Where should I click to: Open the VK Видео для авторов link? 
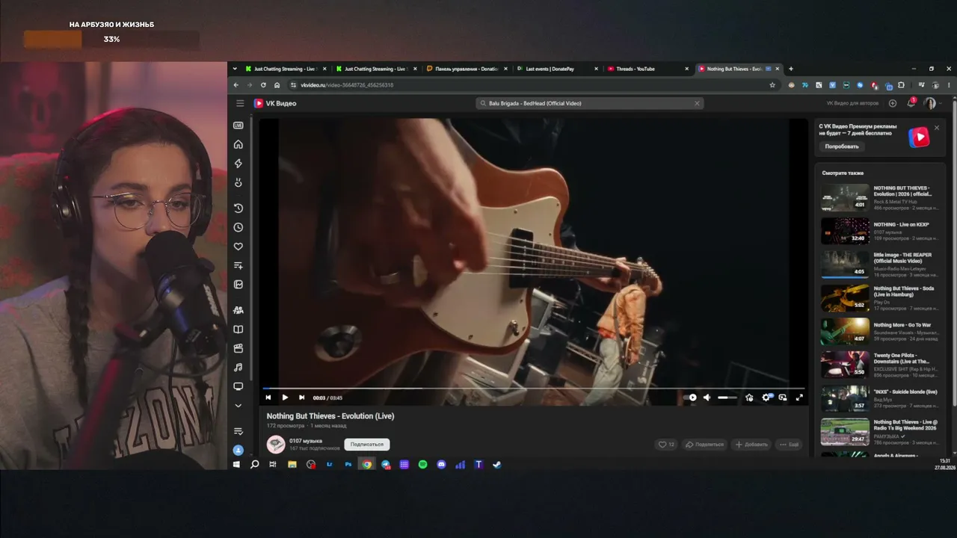point(852,103)
